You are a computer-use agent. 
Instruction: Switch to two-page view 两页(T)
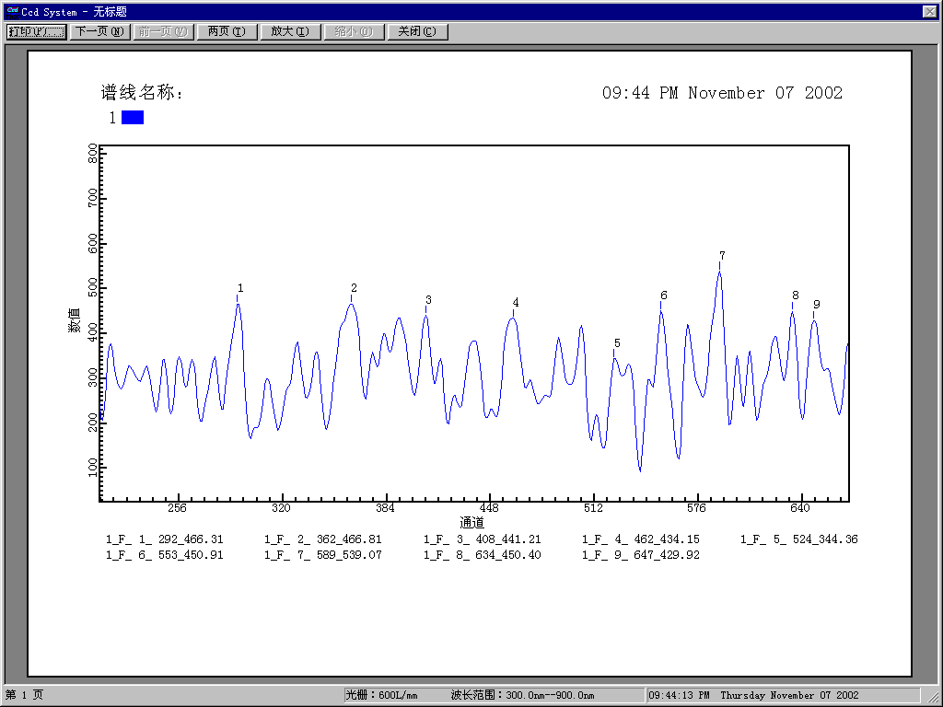coord(227,32)
